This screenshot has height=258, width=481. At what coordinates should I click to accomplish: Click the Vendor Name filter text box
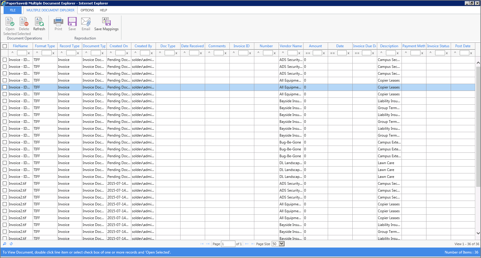click(292, 53)
